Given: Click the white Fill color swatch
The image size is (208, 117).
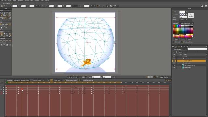Looking at the screenshot, I should 182,12.
